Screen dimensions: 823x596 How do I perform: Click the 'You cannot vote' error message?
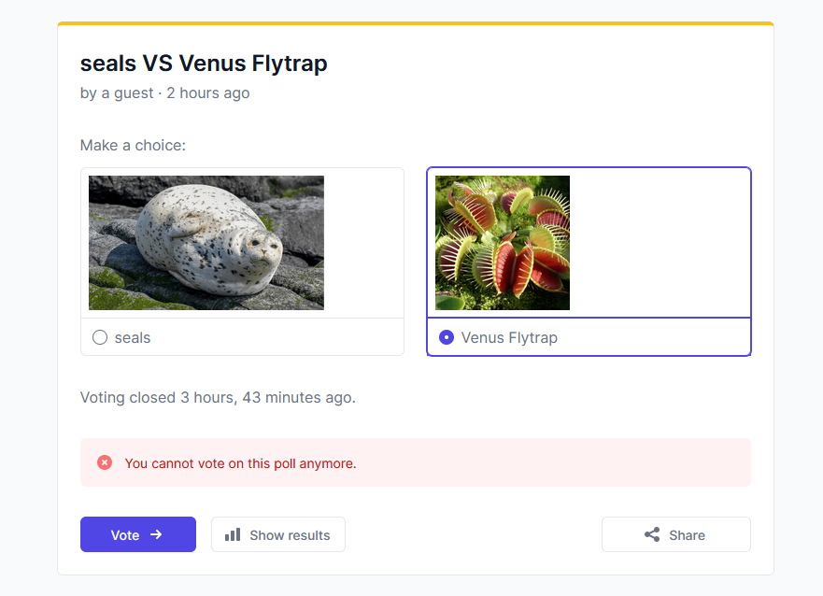pos(240,463)
